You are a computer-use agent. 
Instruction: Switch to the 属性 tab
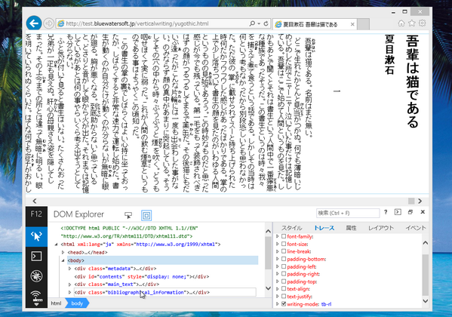pyautogui.click(x=351, y=228)
